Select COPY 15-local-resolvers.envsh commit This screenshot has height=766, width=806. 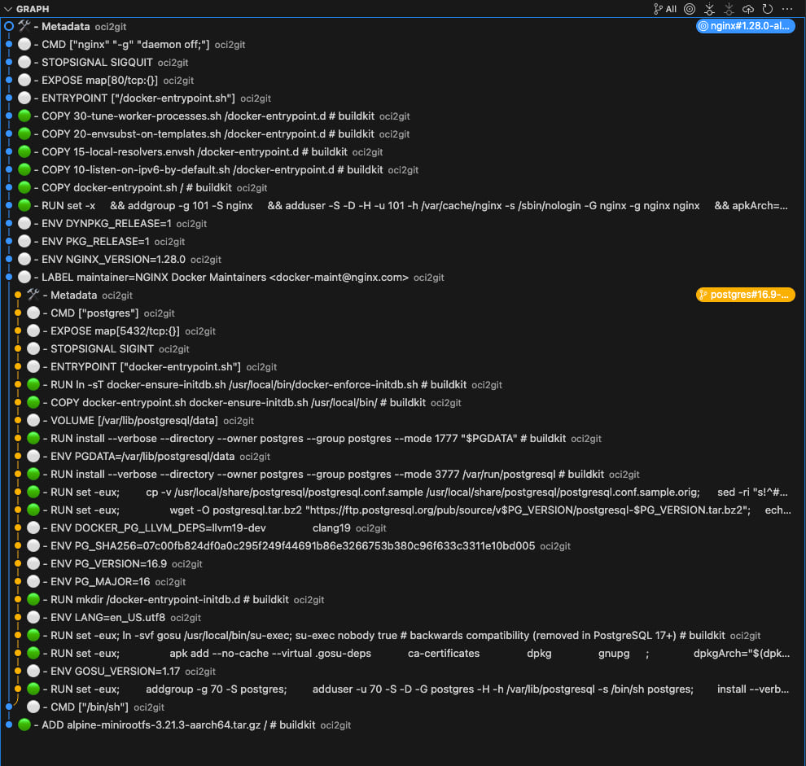click(403, 152)
